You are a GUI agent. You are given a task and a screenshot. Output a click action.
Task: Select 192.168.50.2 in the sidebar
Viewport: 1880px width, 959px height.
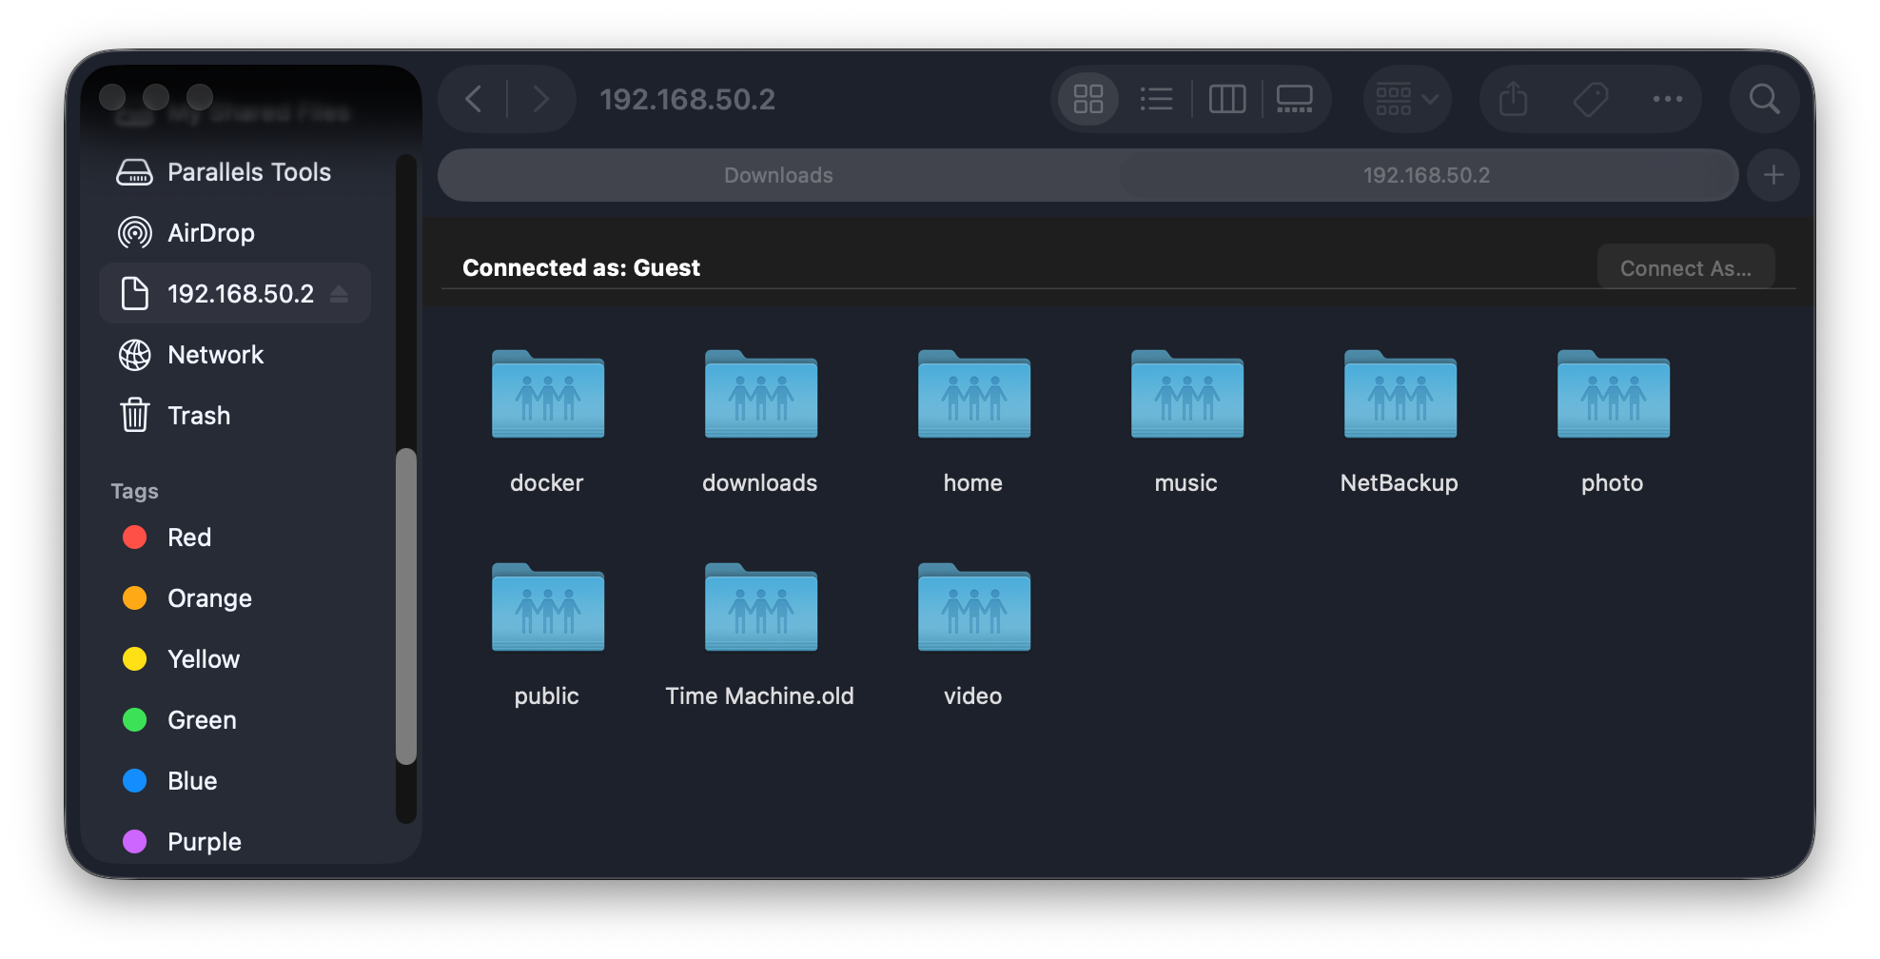click(x=235, y=294)
